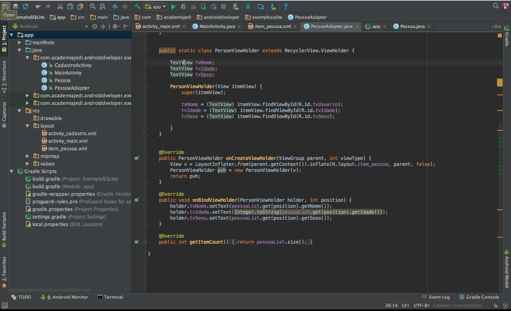Expand the mipmap folder
The width and height of the screenshot is (511, 311).
click(x=28, y=156)
